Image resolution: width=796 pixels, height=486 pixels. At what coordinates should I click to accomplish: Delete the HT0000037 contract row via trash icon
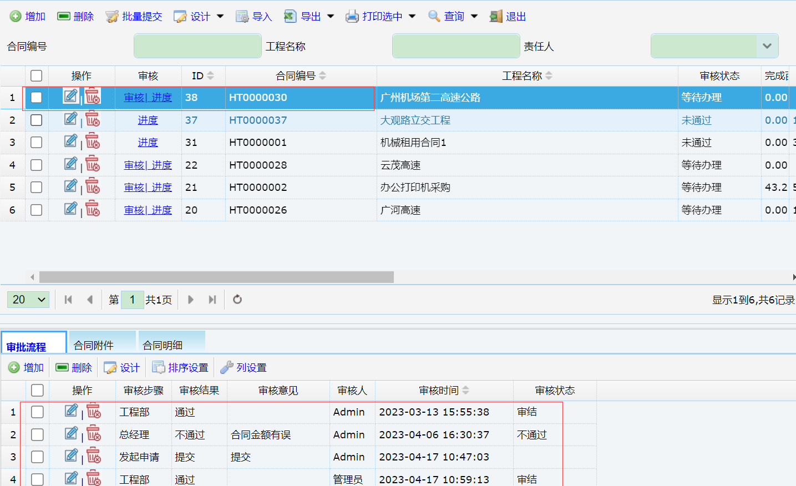coord(93,119)
